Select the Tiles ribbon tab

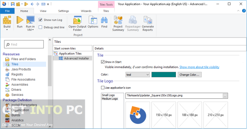point(106,11)
